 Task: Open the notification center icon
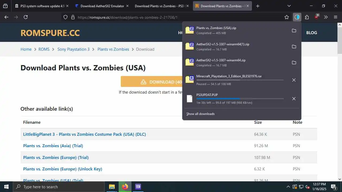334,187
